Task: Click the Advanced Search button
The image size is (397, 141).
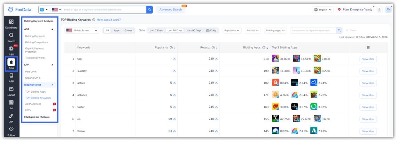Action: point(170,10)
